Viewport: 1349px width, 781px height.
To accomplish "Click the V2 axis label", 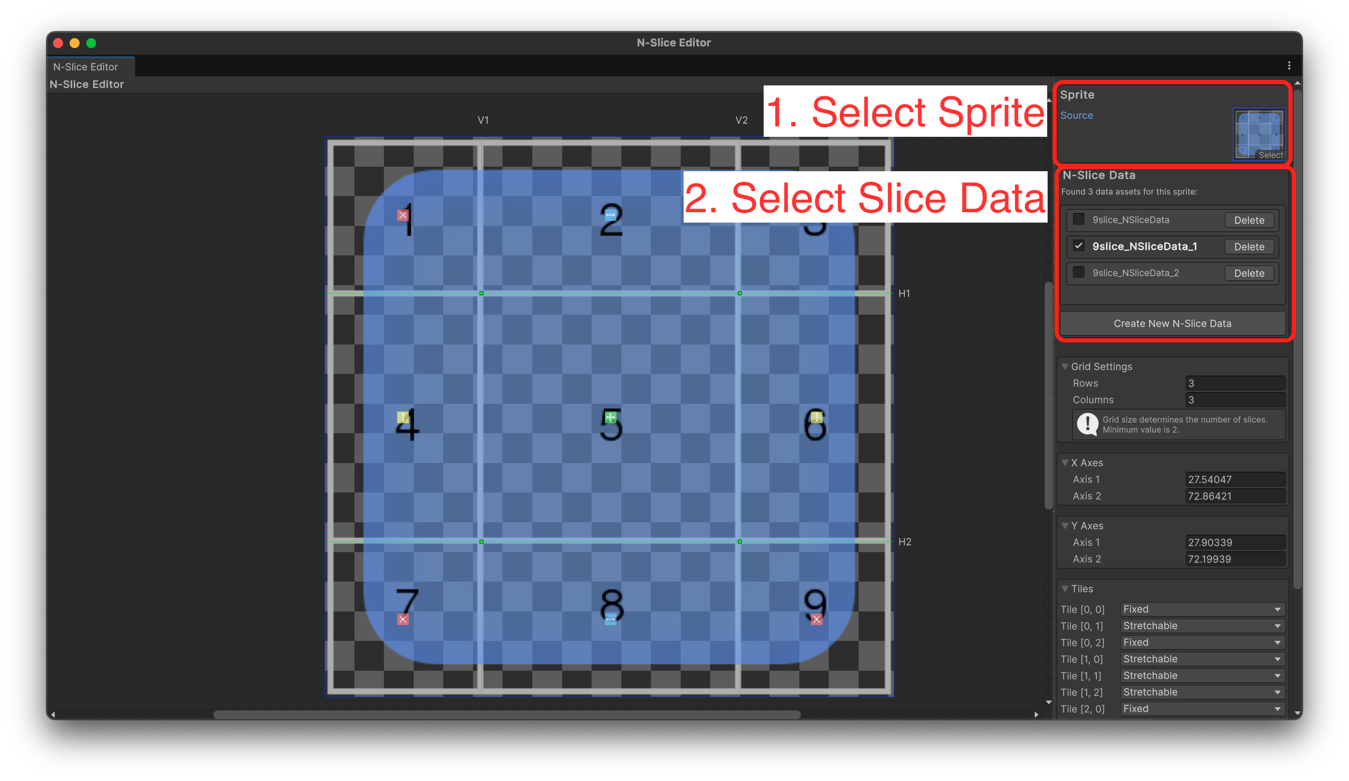I will pyautogui.click(x=741, y=120).
